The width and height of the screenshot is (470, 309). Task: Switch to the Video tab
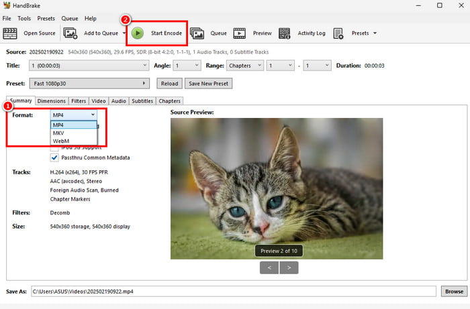(99, 101)
